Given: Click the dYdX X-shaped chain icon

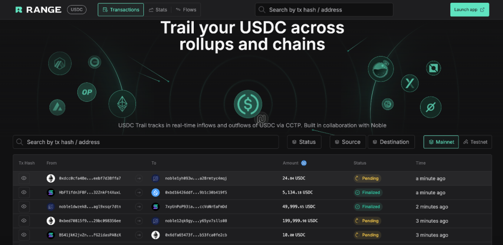Looking at the screenshot, I should click(x=410, y=84).
